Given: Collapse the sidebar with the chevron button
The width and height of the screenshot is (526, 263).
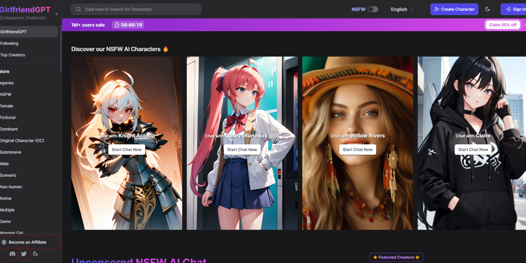Looking at the screenshot, I should click(x=57, y=14).
